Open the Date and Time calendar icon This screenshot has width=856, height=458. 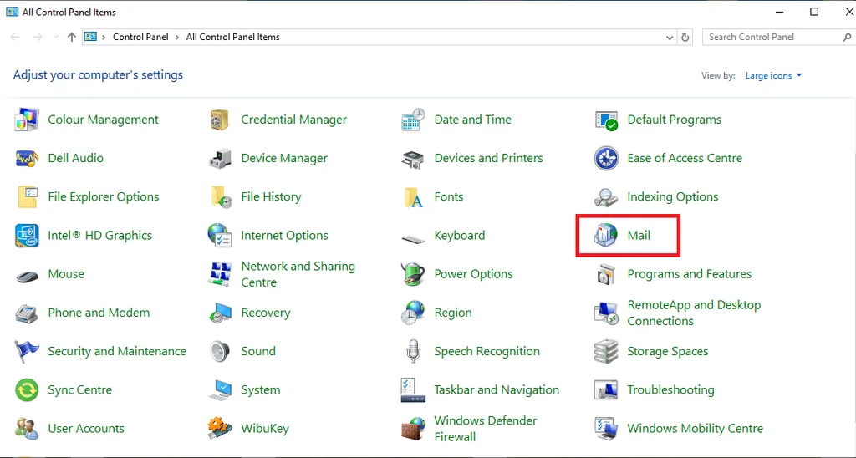pos(413,120)
